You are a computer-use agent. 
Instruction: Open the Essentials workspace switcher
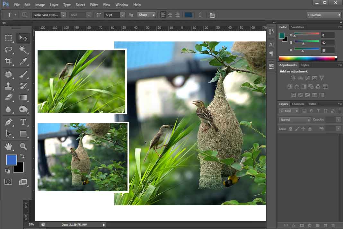[x=323, y=15]
